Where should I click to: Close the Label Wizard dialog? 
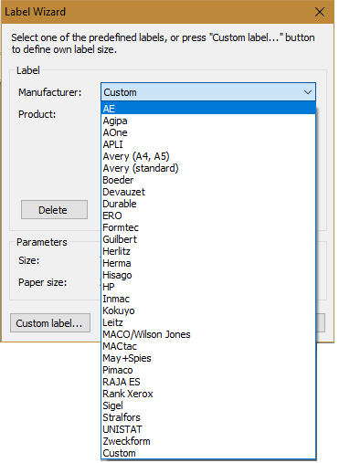(320, 12)
